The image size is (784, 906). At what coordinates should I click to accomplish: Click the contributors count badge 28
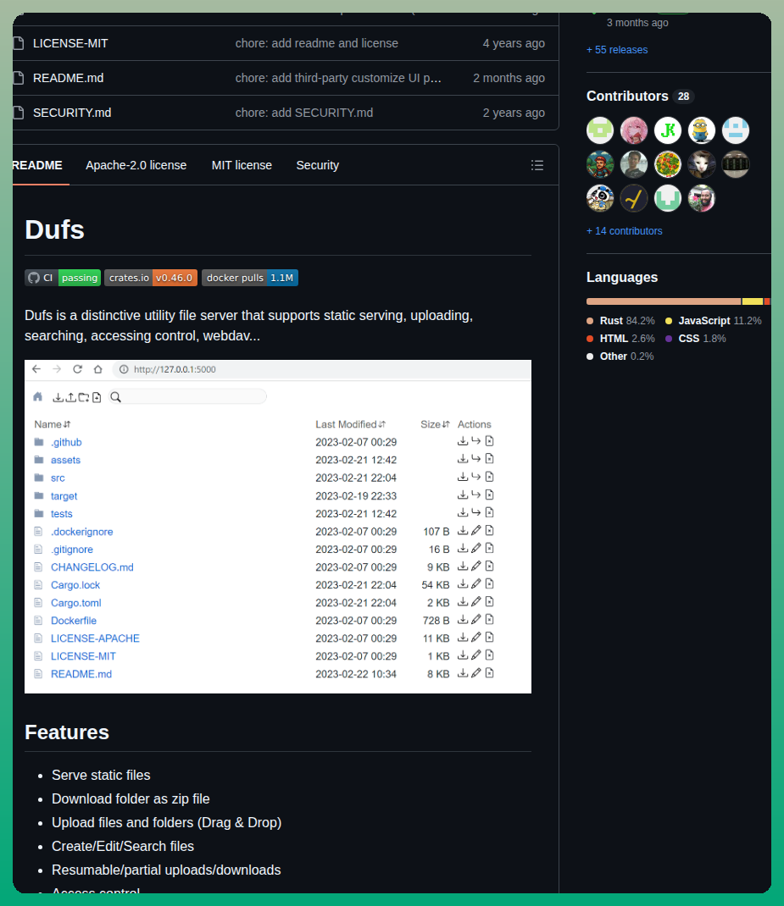coord(683,97)
